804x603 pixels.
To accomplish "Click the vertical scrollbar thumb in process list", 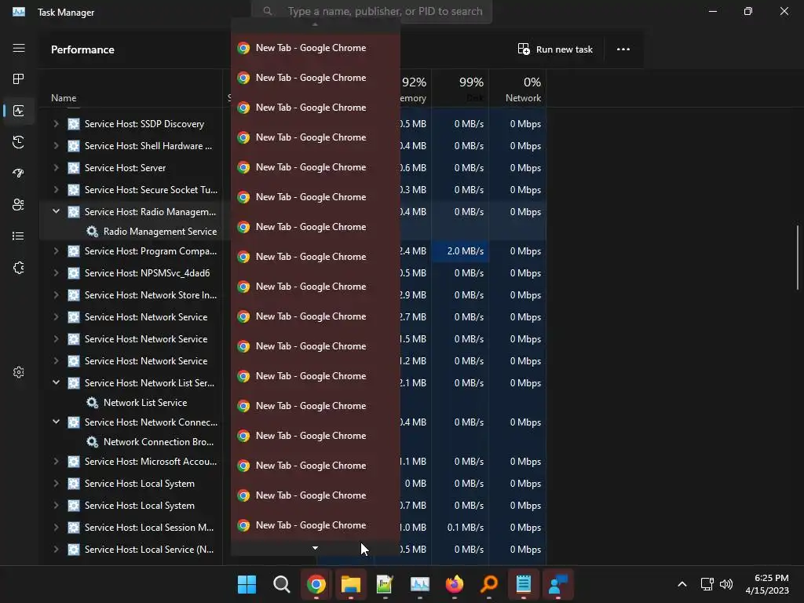I will [x=798, y=258].
